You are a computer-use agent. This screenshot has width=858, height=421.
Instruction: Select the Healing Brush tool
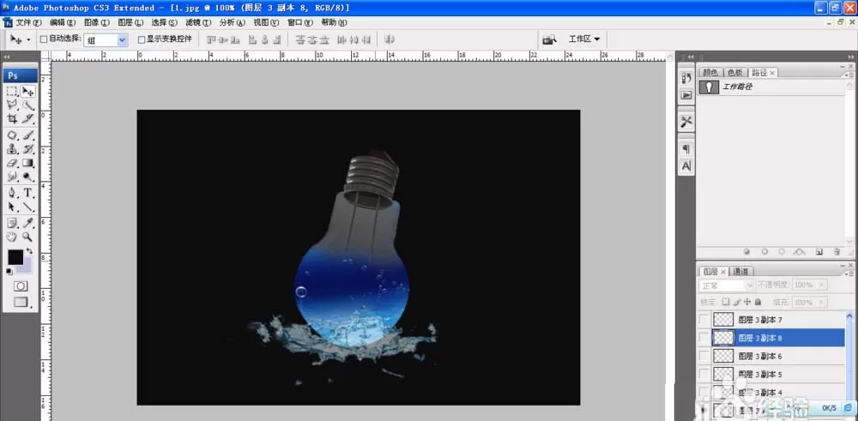12,135
